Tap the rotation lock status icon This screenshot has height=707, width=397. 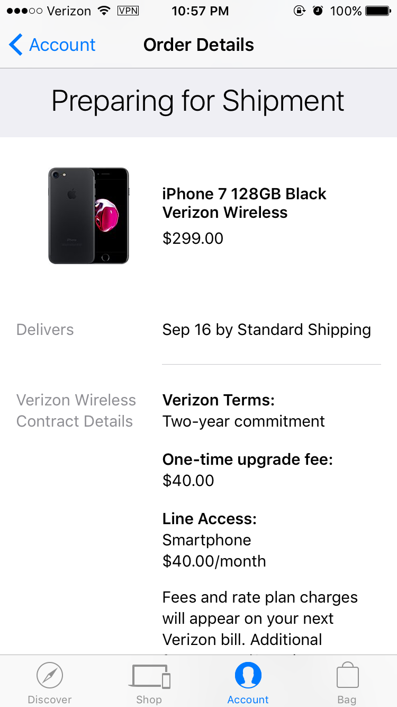click(x=300, y=11)
